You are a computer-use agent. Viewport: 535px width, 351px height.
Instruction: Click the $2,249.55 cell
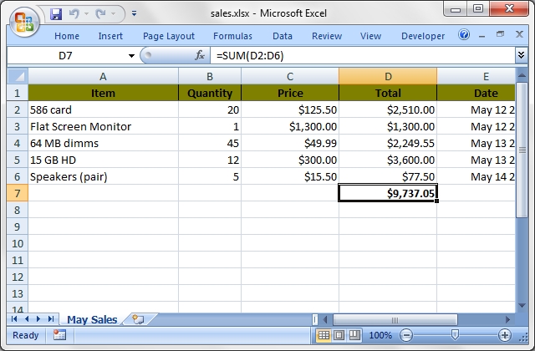coord(388,143)
